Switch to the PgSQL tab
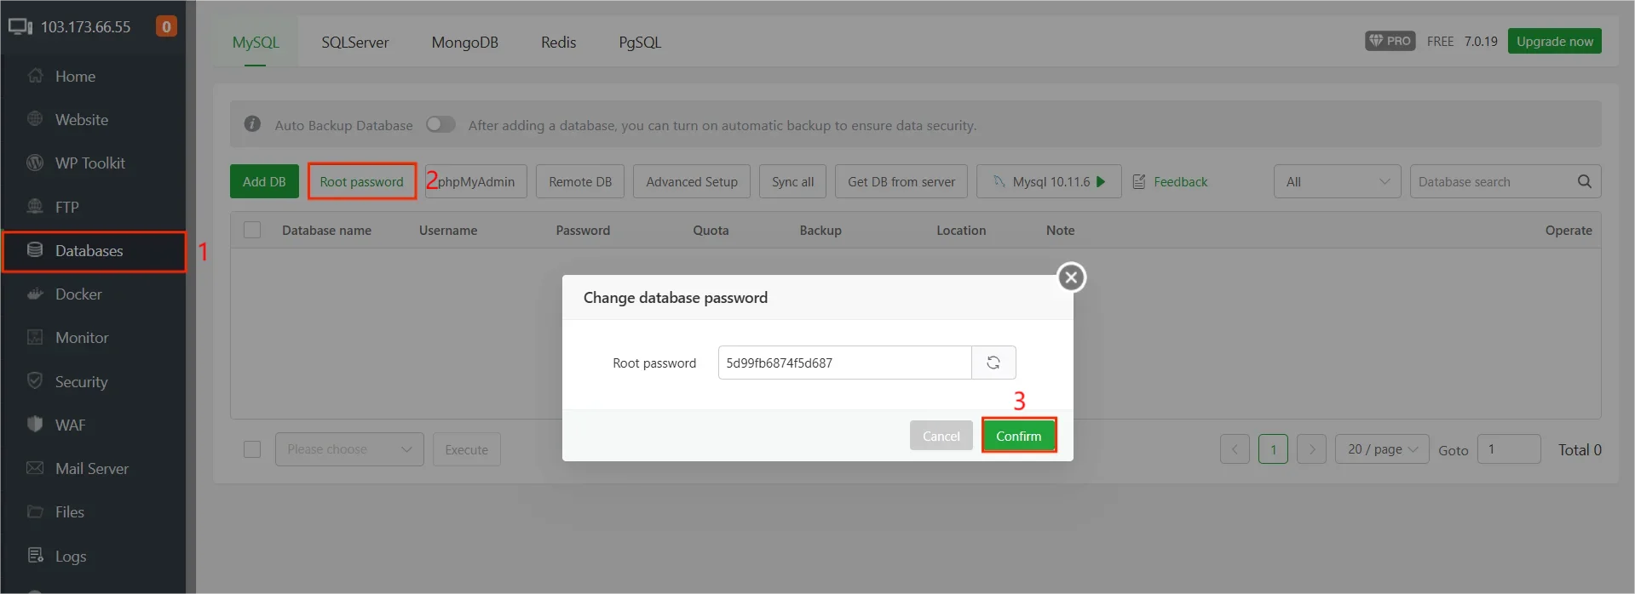Image resolution: width=1635 pixels, height=594 pixels. [x=640, y=43]
